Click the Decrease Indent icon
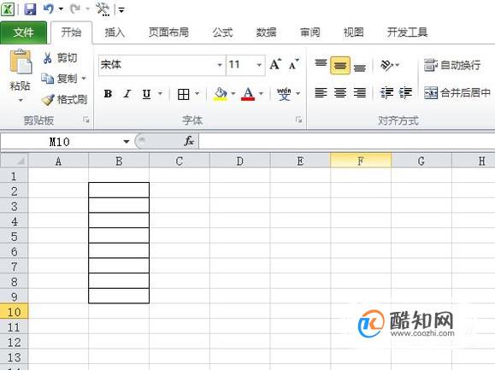The height and width of the screenshot is (370, 495). coord(387,93)
